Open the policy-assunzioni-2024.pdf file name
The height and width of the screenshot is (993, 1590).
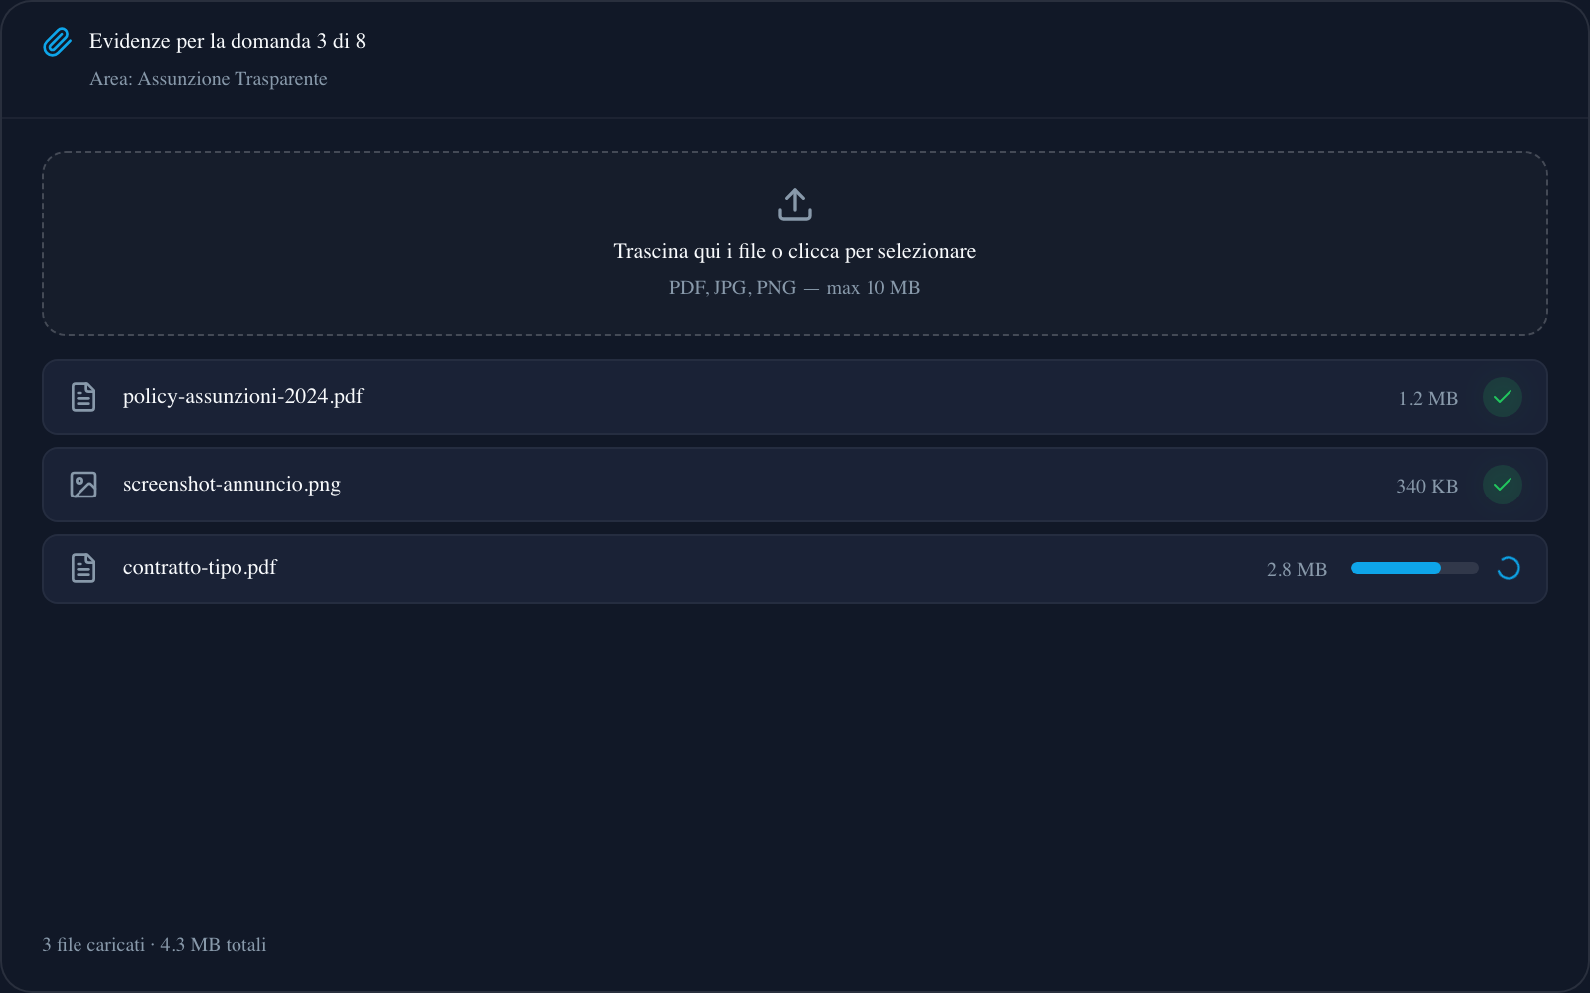coord(242,396)
